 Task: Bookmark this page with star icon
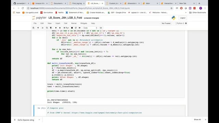[x=171, y=8]
